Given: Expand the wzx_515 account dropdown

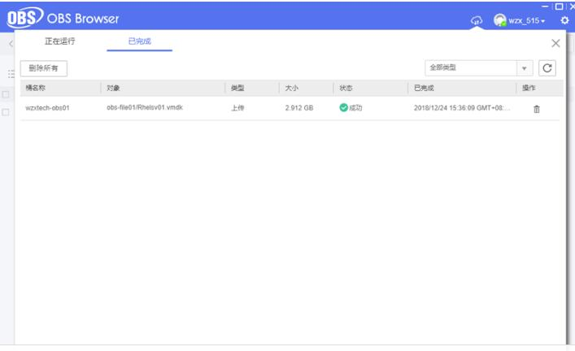Looking at the screenshot, I should (526, 20).
